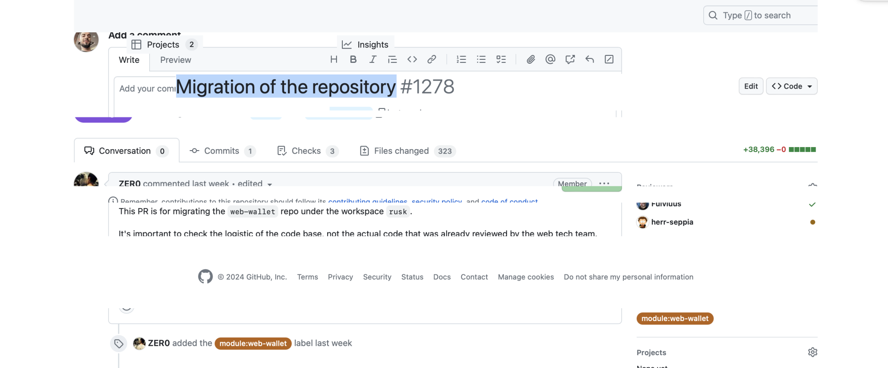Add a link using the chain icon
This screenshot has height=368, width=888.
(432, 59)
